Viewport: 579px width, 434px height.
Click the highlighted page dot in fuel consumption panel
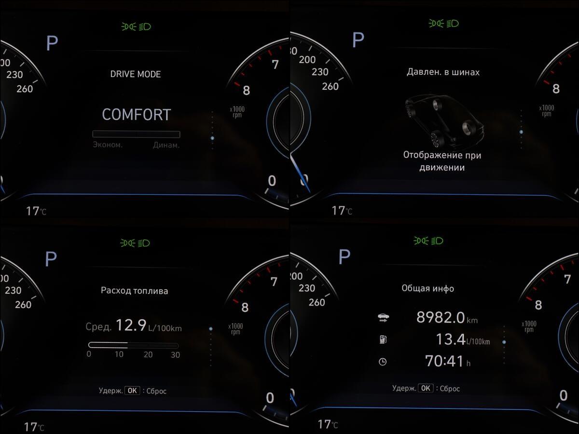[x=211, y=329]
